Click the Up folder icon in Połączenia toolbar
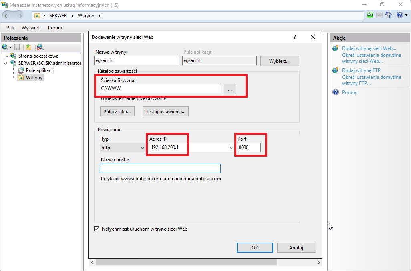 pos(28,47)
